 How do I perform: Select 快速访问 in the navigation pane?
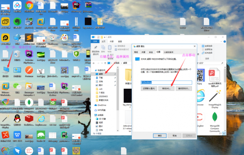point(100,70)
